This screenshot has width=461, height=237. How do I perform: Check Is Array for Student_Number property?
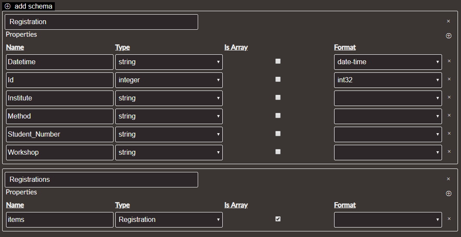[x=278, y=134]
